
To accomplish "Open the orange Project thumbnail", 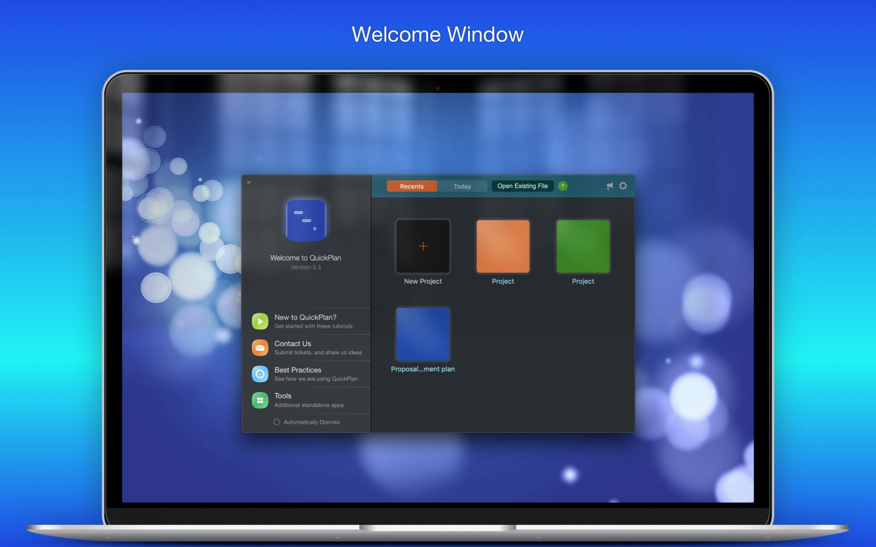I will click(x=503, y=246).
